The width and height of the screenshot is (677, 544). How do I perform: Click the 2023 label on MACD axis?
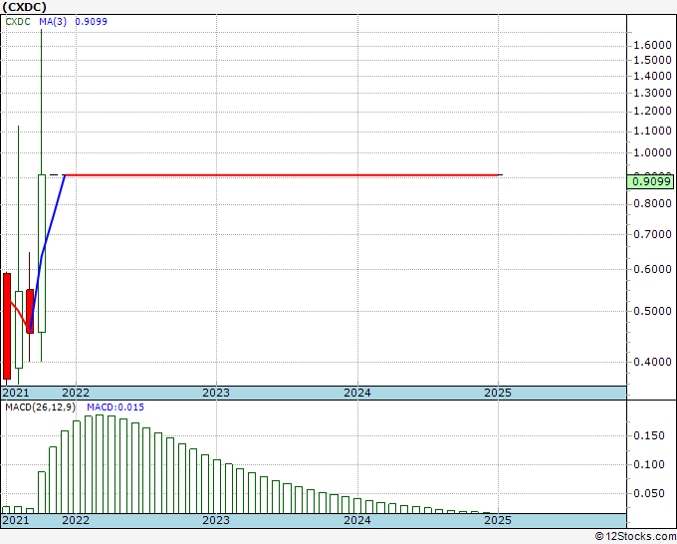[x=216, y=520]
